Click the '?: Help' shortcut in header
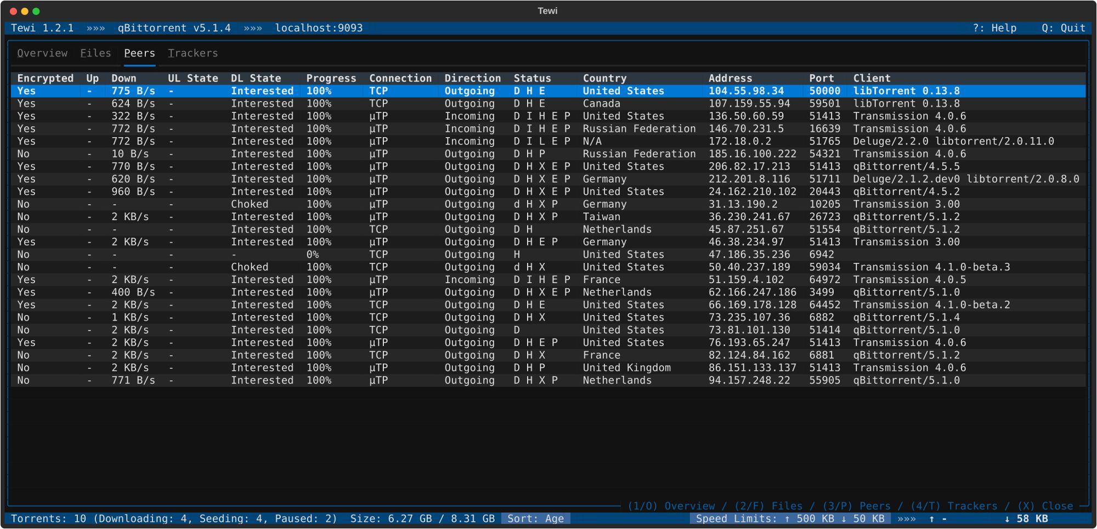 (x=994, y=28)
